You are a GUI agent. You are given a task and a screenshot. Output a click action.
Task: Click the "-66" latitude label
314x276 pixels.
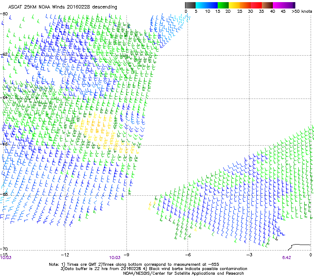point(4,144)
